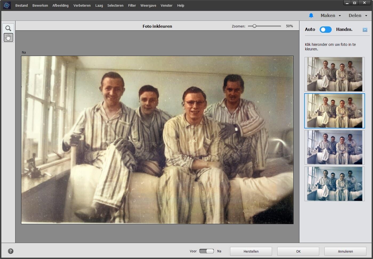Confirm colorization with the OK button
Screen dimensions: 373x259
pyautogui.click(x=298, y=251)
